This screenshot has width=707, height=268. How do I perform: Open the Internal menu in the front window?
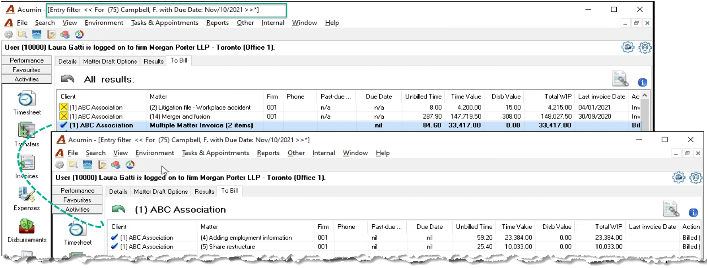pyautogui.click(x=324, y=153)
